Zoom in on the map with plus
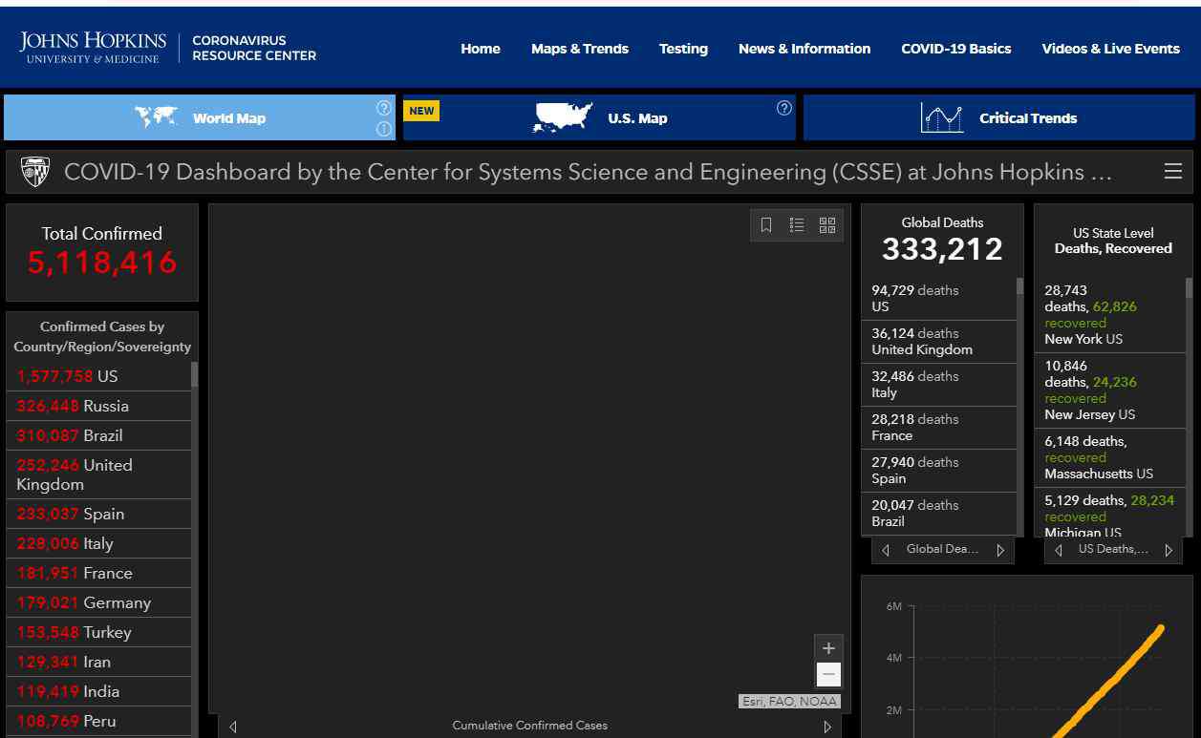 pos(828,648)
